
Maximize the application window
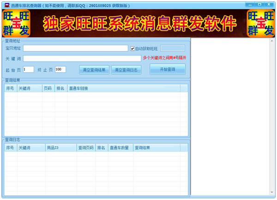(x=260, y=4)
